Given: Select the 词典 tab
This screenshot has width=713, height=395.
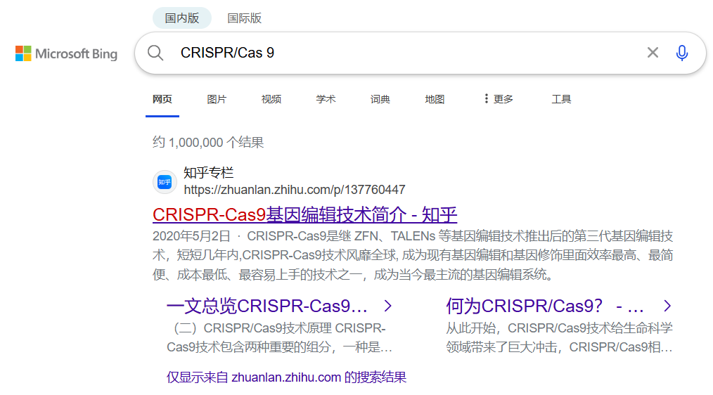Looking at the screenshot, I should point(380,99).
